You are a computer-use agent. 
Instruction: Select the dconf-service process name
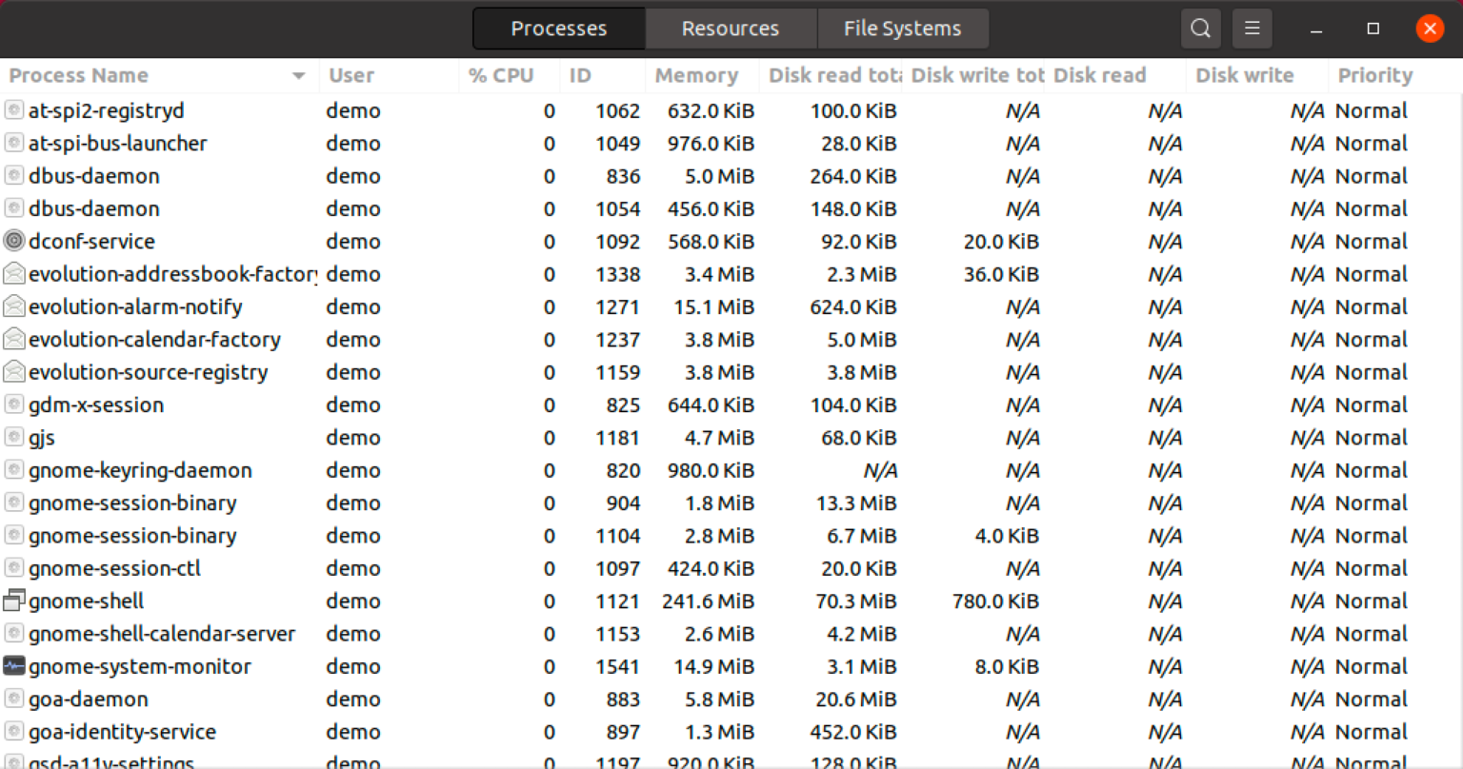coord(91,241)
